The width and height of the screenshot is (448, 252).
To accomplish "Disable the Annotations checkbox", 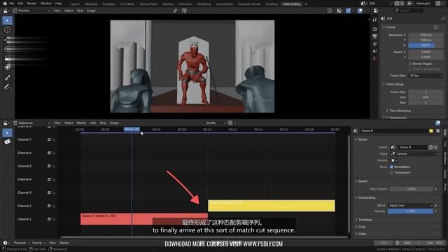I will tap(391, 167).
